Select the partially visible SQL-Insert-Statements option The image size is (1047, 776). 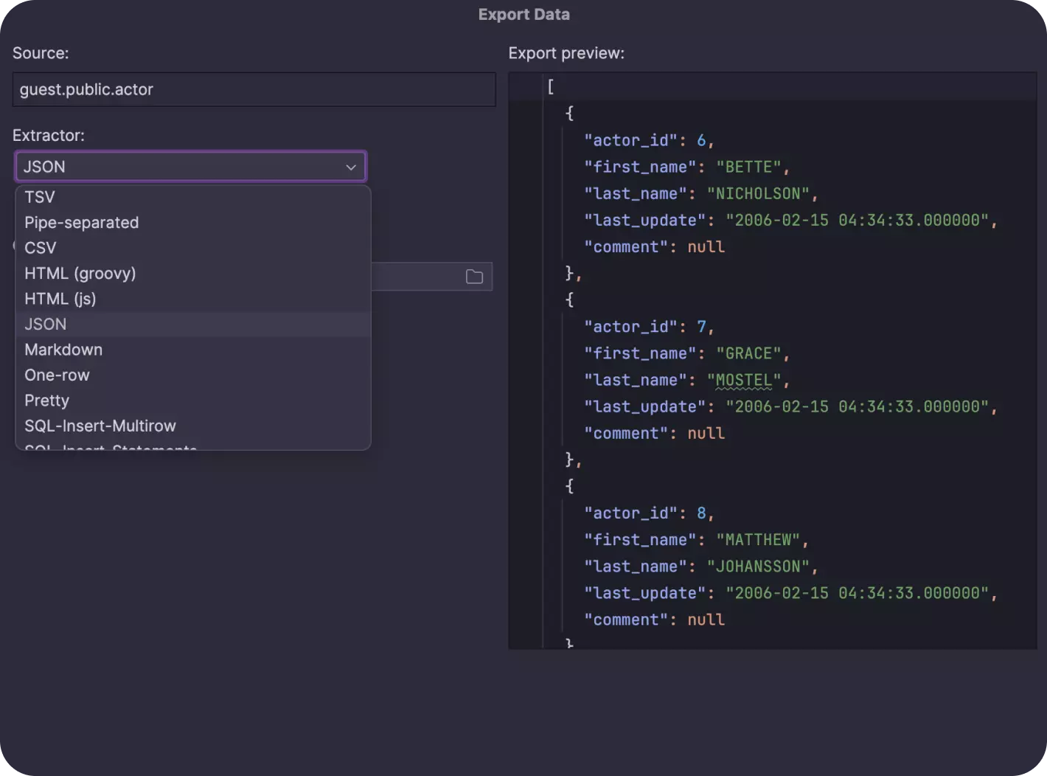[111, 446]
